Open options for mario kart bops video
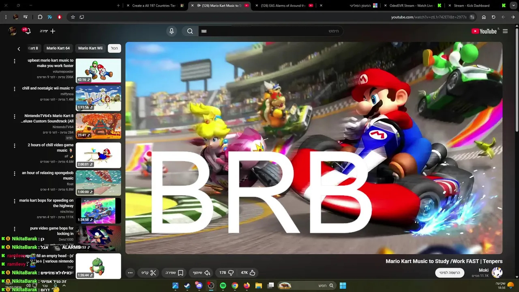 [x=15, y=201]
